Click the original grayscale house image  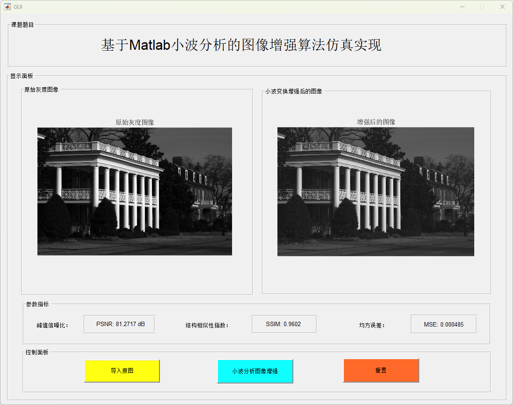click(134, 191)
